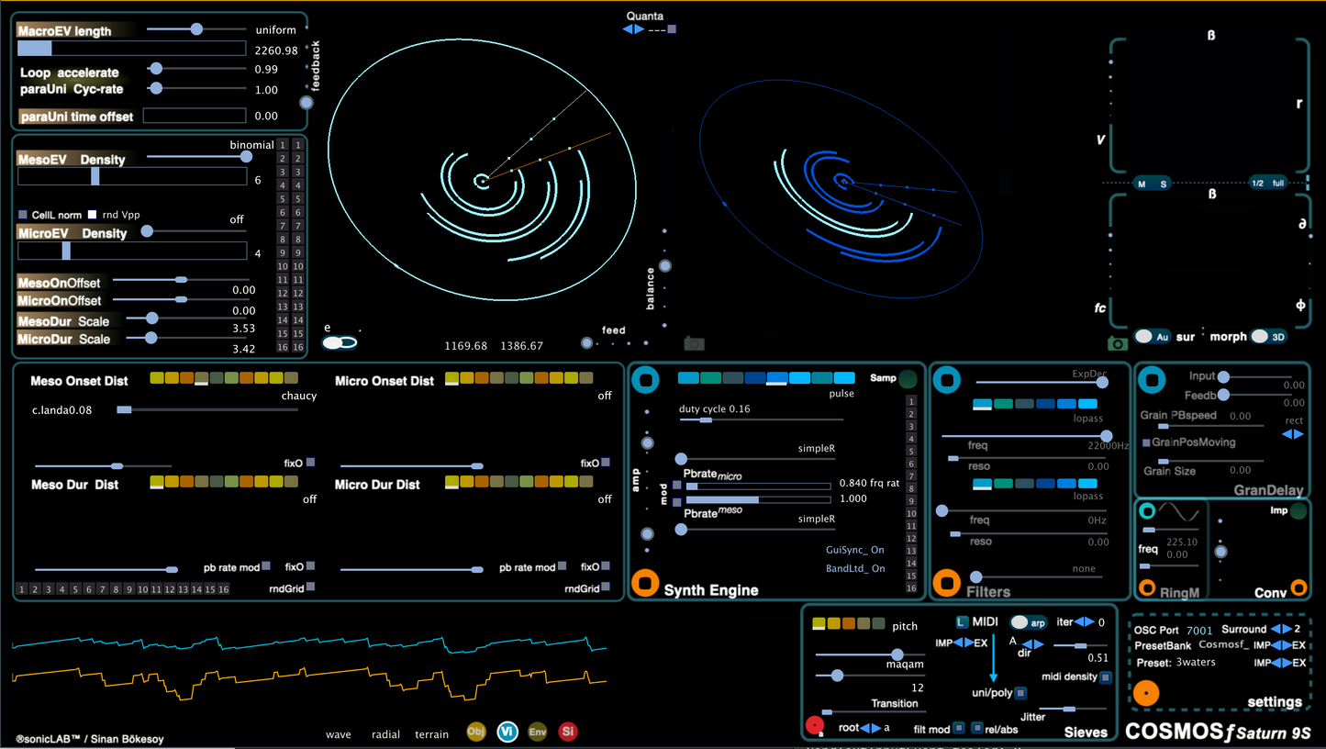The image size is (1326, 749).
Task: Click the Surround stepper arrows
Action: 1281,630
